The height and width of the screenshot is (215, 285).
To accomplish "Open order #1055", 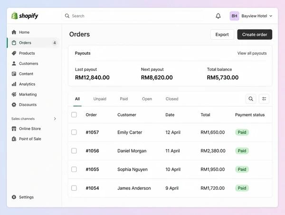I will [x=92, y=169].
